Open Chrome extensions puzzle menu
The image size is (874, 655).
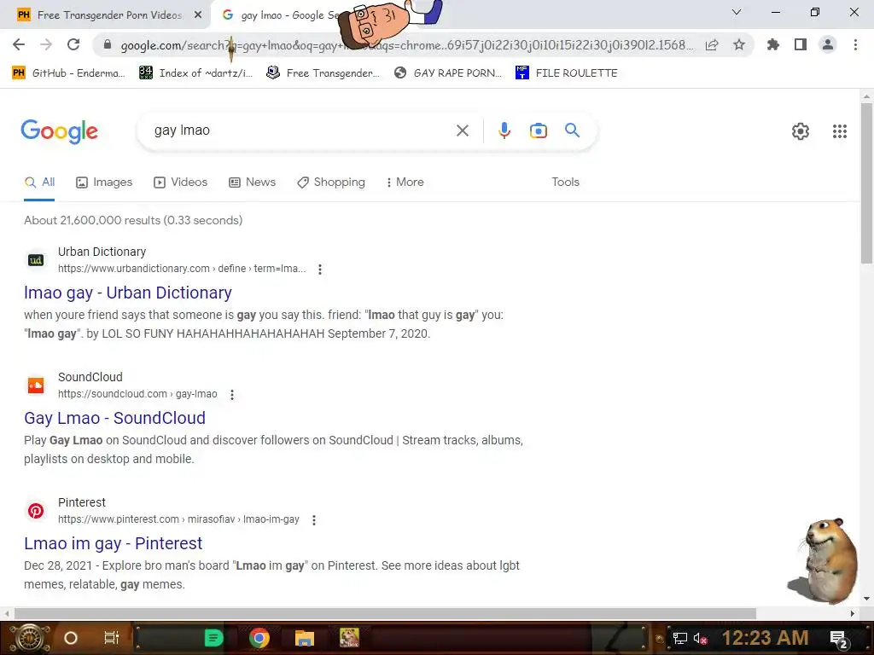click(773, 44)
